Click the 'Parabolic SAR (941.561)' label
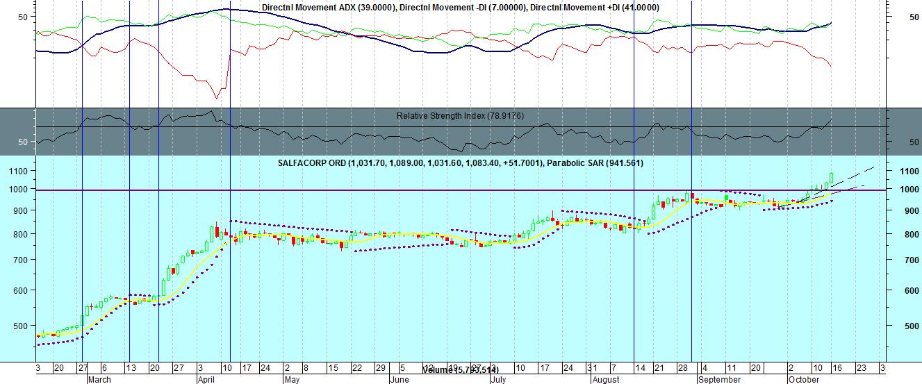Image resolution: width=922 pixels, height=384 pixels. [595, 163]
